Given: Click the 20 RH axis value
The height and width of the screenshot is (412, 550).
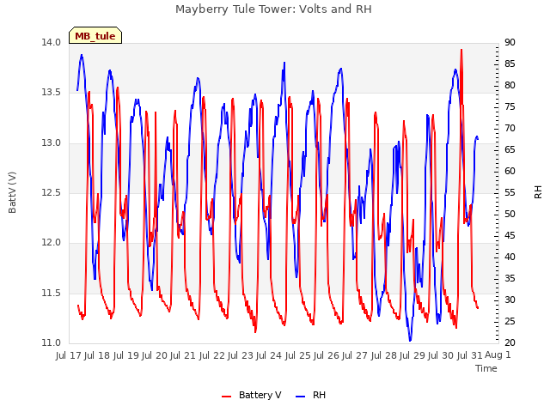Looking at the screenshot, I should [x=510, y=343].
